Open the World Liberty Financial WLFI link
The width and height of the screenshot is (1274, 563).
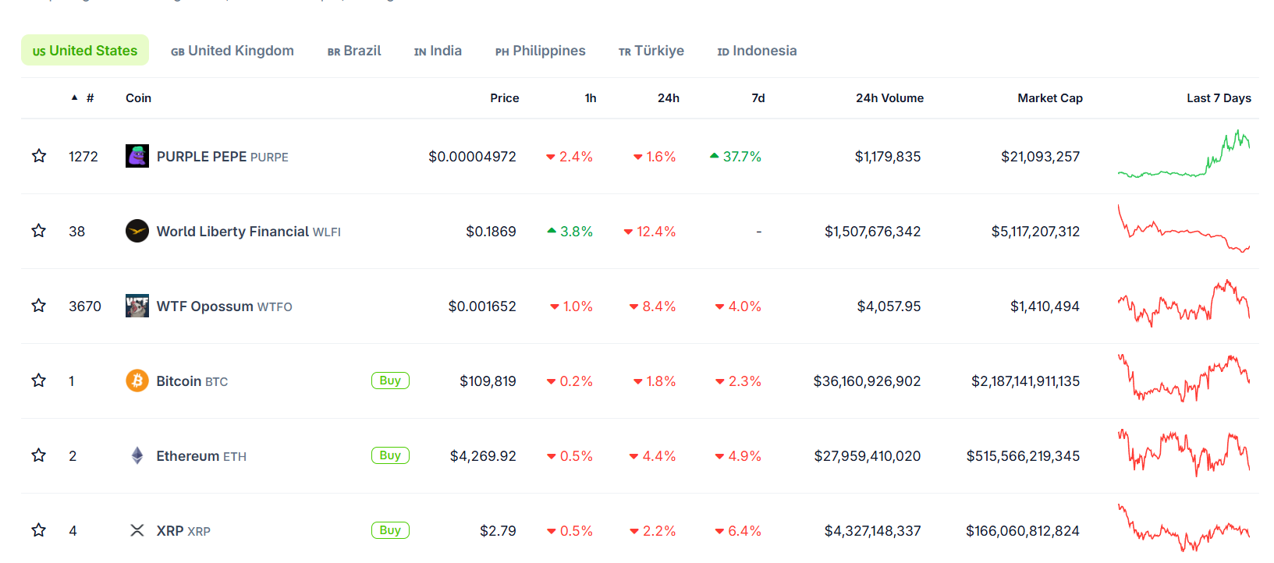249,232
